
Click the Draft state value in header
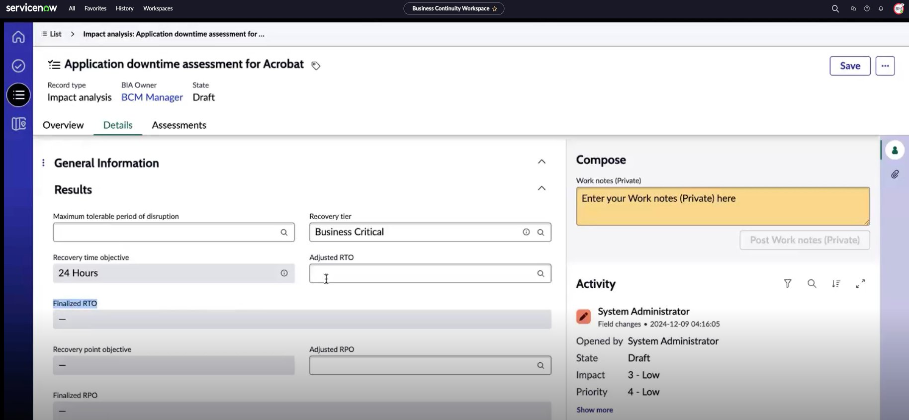click(204, 97)
